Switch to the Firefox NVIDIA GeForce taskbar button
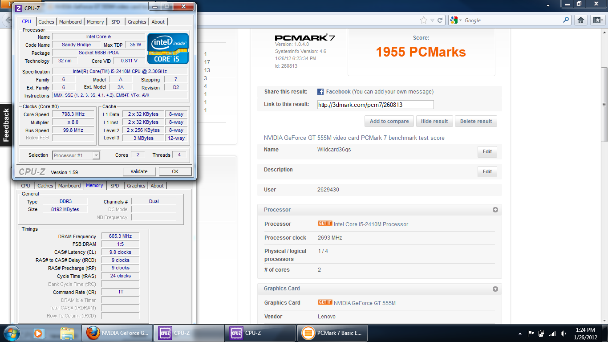Screen dimensions: 608x342 pos(118,333)
